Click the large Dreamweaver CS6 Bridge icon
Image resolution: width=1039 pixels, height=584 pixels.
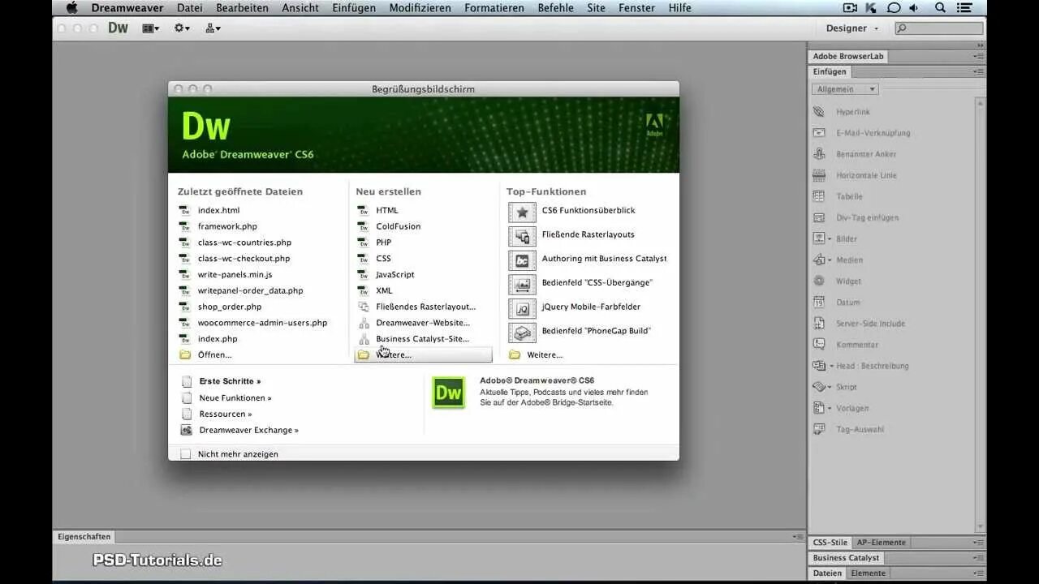click(448, 393)
